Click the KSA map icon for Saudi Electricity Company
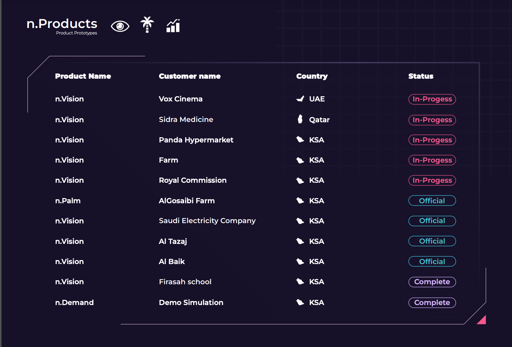Image resolution: width=512 pixels, height=347 pixels. tap(300, 221)
